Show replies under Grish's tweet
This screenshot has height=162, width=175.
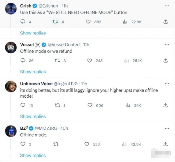click(33, 33)
